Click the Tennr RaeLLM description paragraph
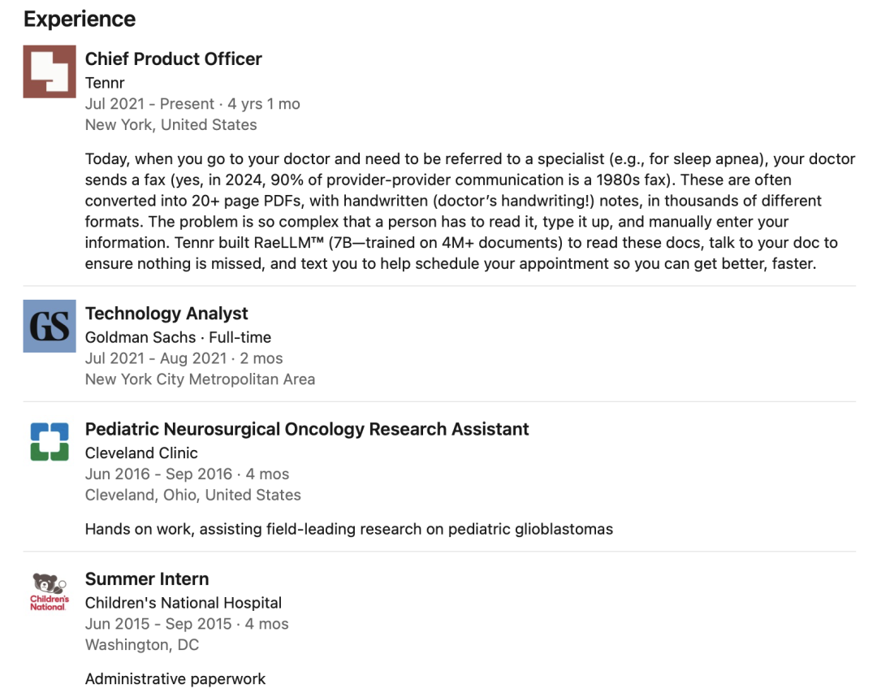Viewport: 877px width, 693px height. click(x=470, y=211)
